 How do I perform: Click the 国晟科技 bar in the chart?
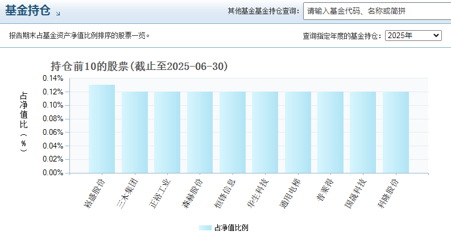click(363, 133)
